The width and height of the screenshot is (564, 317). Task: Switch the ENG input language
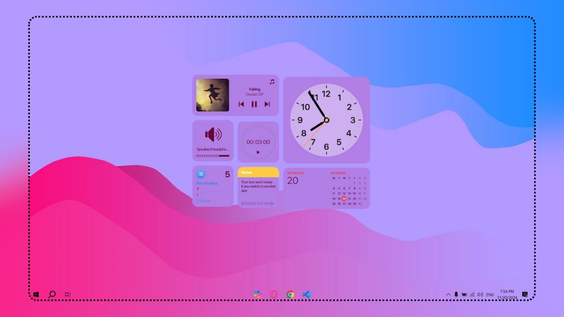tap(490, 295)
